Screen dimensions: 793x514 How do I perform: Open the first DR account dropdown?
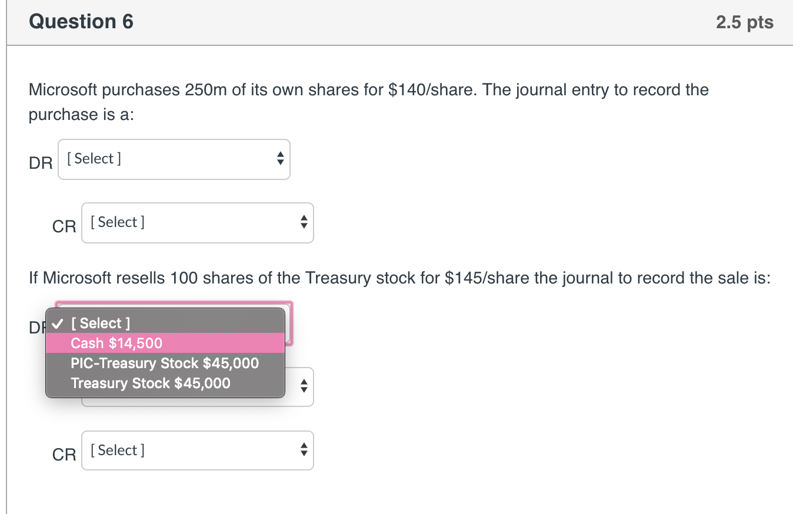coord(174,159)
